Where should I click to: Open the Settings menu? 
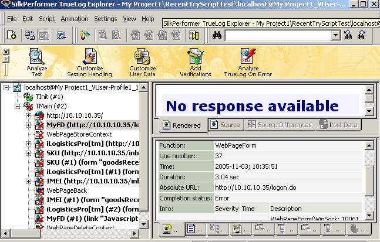[x=105, y=19]
